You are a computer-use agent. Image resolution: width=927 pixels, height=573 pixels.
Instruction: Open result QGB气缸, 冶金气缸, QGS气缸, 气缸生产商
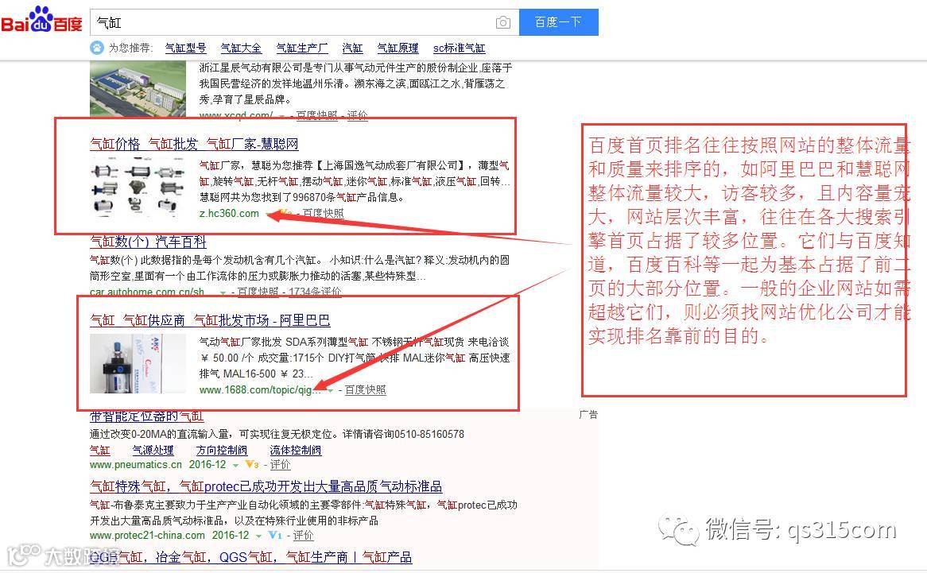point(250,557)
